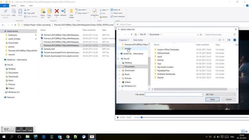The height and width of the screenshot is (140, 249).
Task: Collapse This PC in dialog tree
Action: [118, 59]
